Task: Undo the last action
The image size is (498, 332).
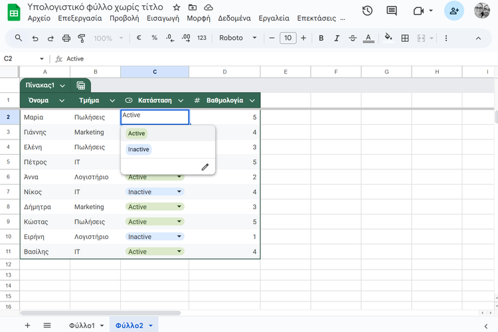Action: [35, 39]
